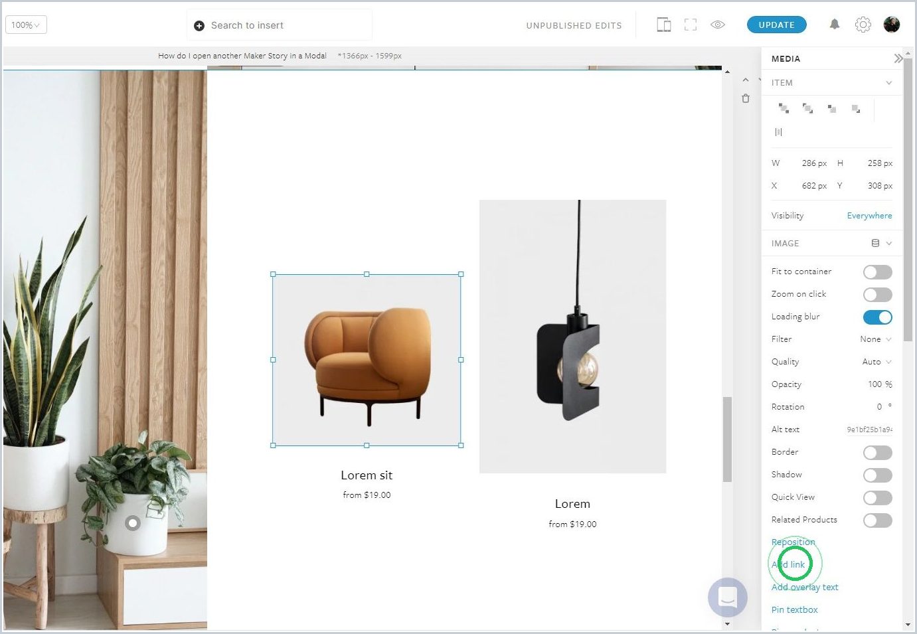Click the image data source database icon

pyautogui.click(x=875, y=243)
